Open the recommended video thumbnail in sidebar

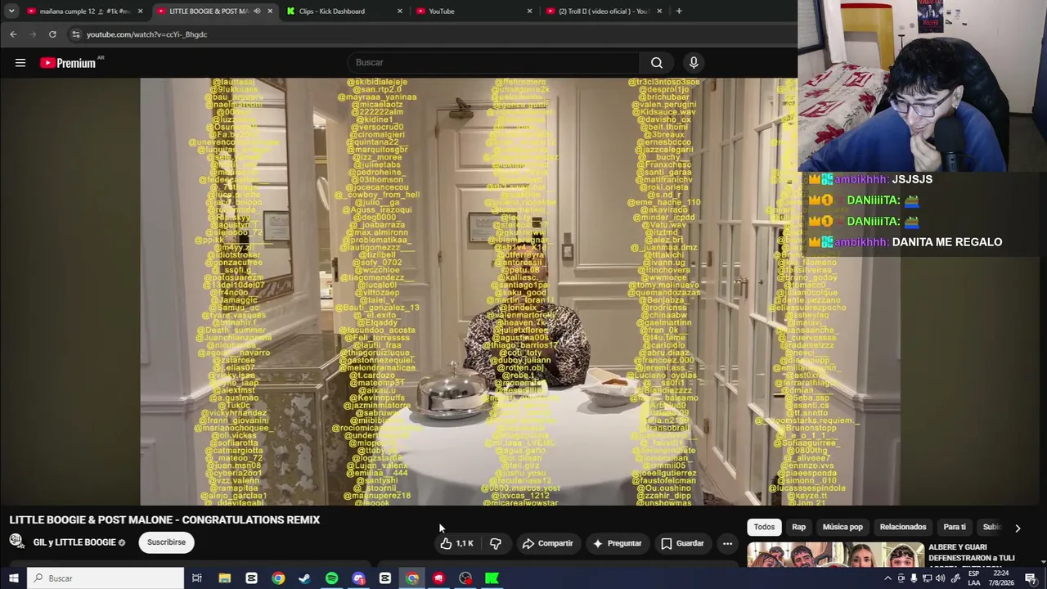coord(835,555)
